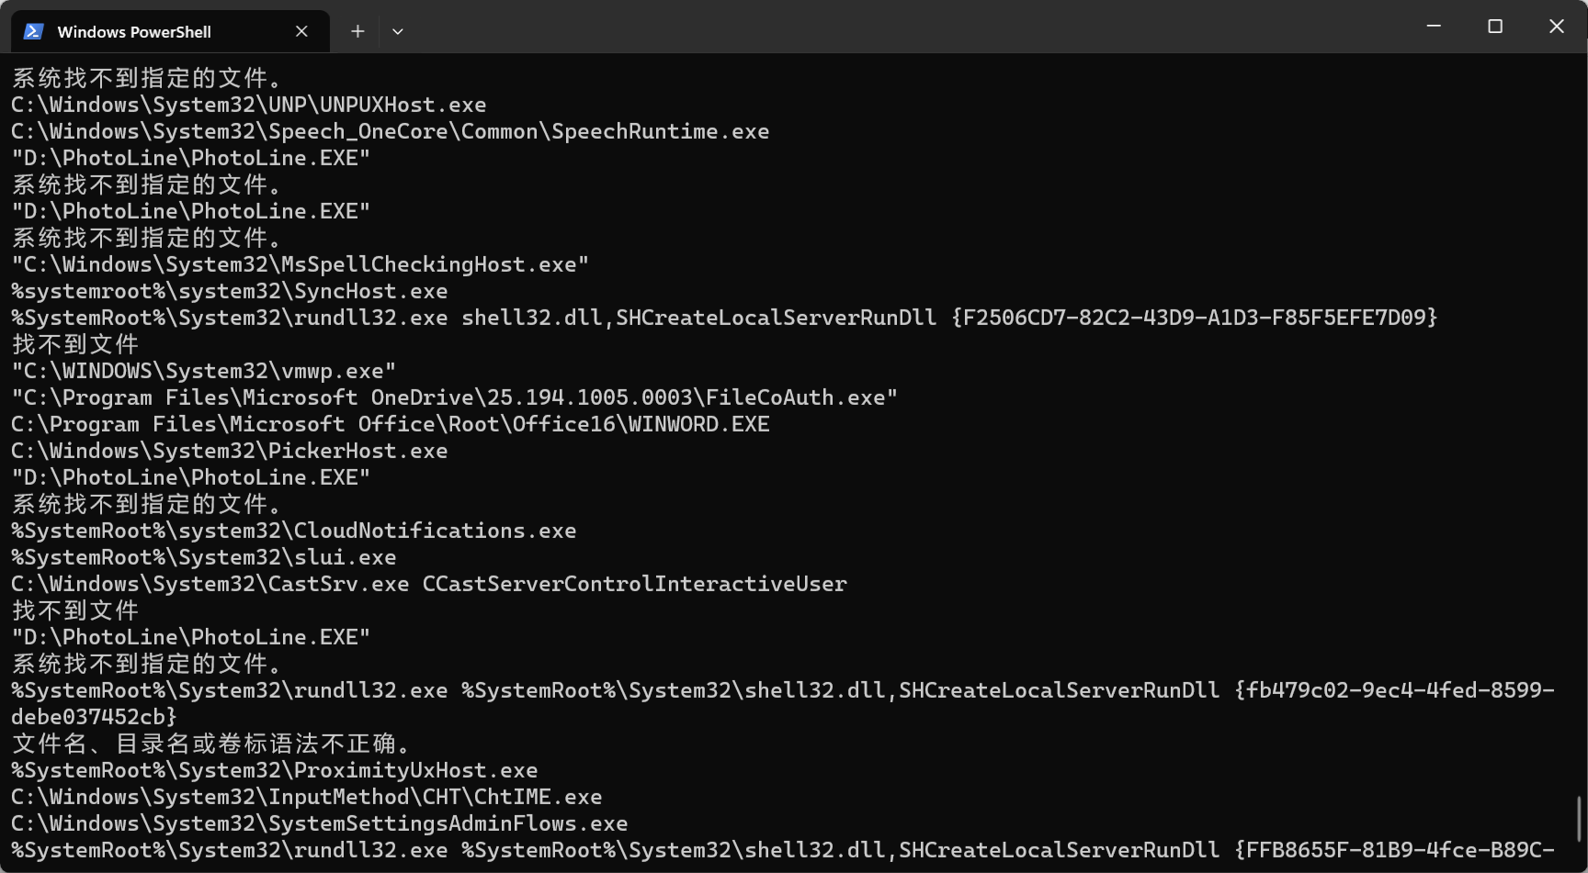This screenshot has height=873, width=1588.
Task: Minimize the terminal window
Action: [x=1434, y=27]
